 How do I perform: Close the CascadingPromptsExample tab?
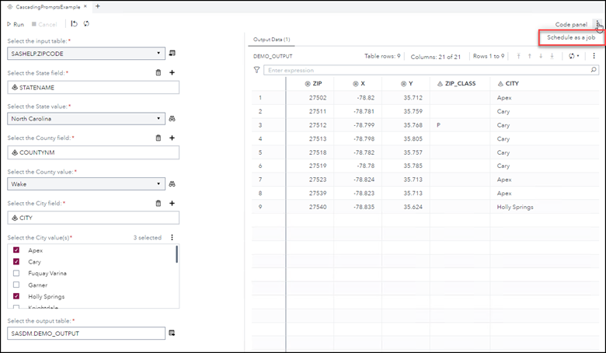pyautogui.click(x=85, y=6)
